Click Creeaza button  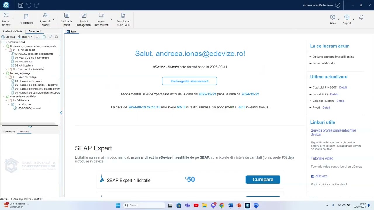pyautogui.click(x=8, y=37)
